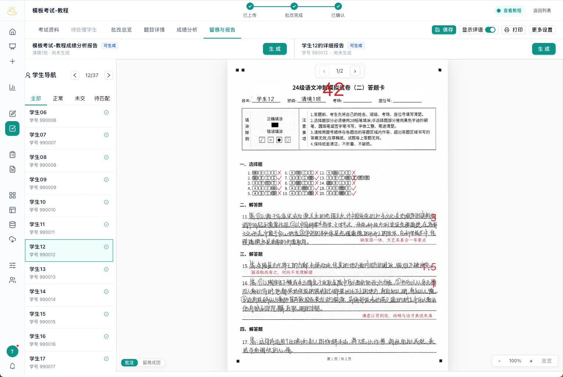
Task: Generate the 模板考试-教程成绩分析报告
Action: tap(275, 49)
